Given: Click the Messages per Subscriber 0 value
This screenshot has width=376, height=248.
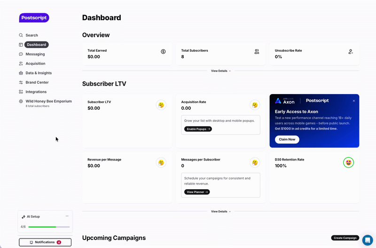Looking at the screenshot, I should (x=182, y=166).
